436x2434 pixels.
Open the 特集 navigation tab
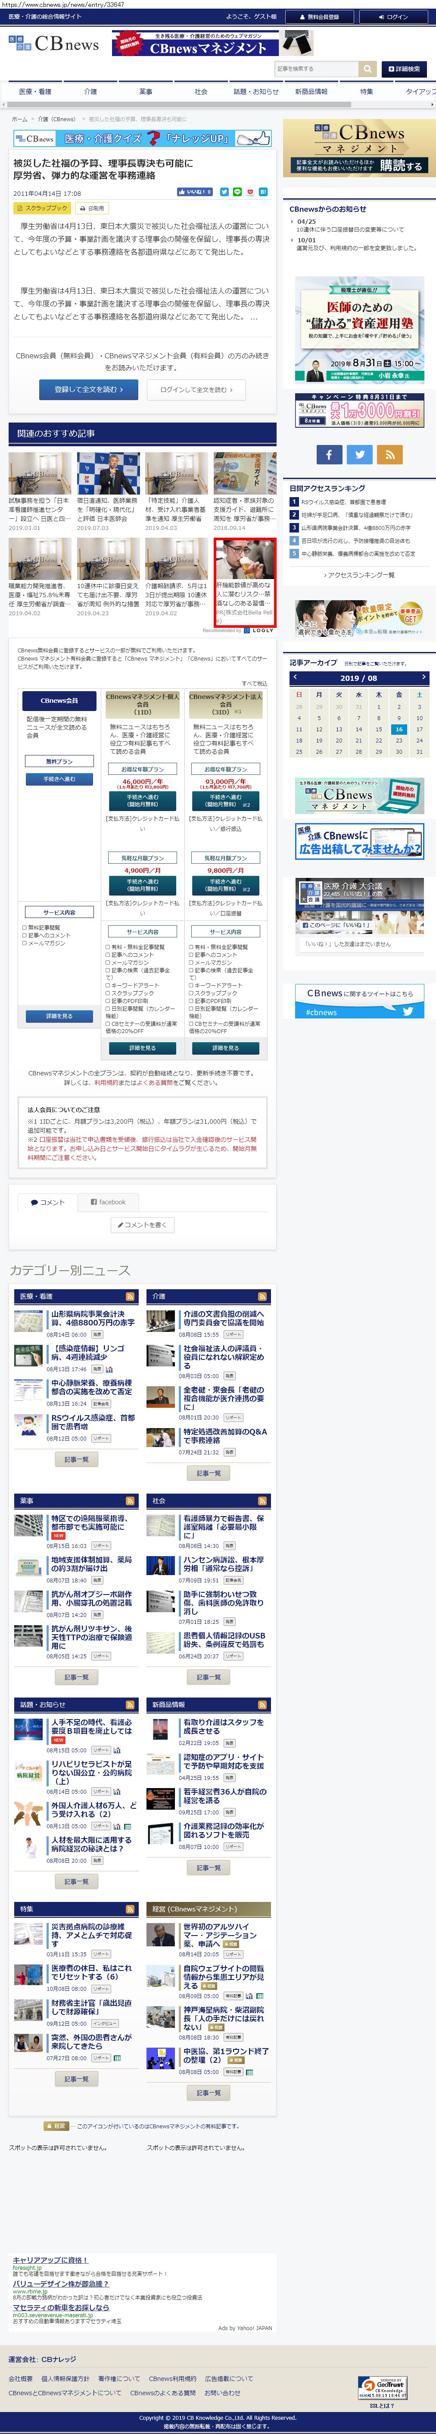(x=366, y=92)
